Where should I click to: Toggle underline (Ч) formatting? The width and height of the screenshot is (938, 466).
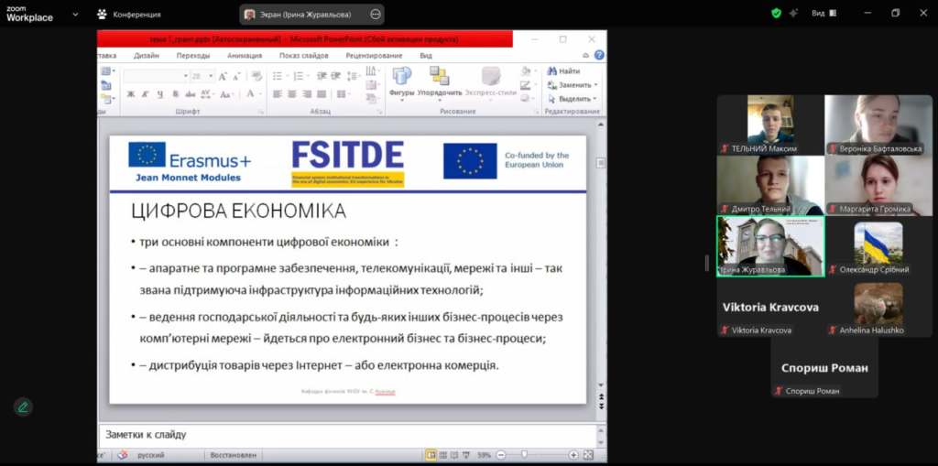159,94
